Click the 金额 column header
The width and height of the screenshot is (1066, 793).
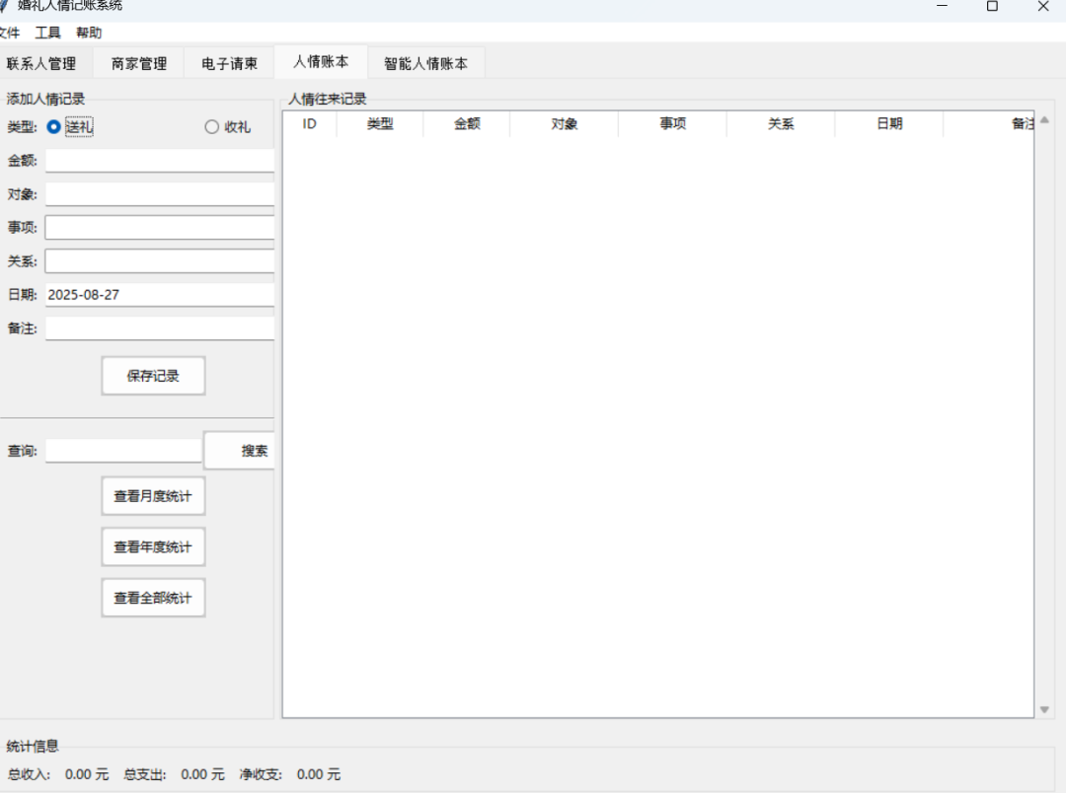(x=467, y=123)
